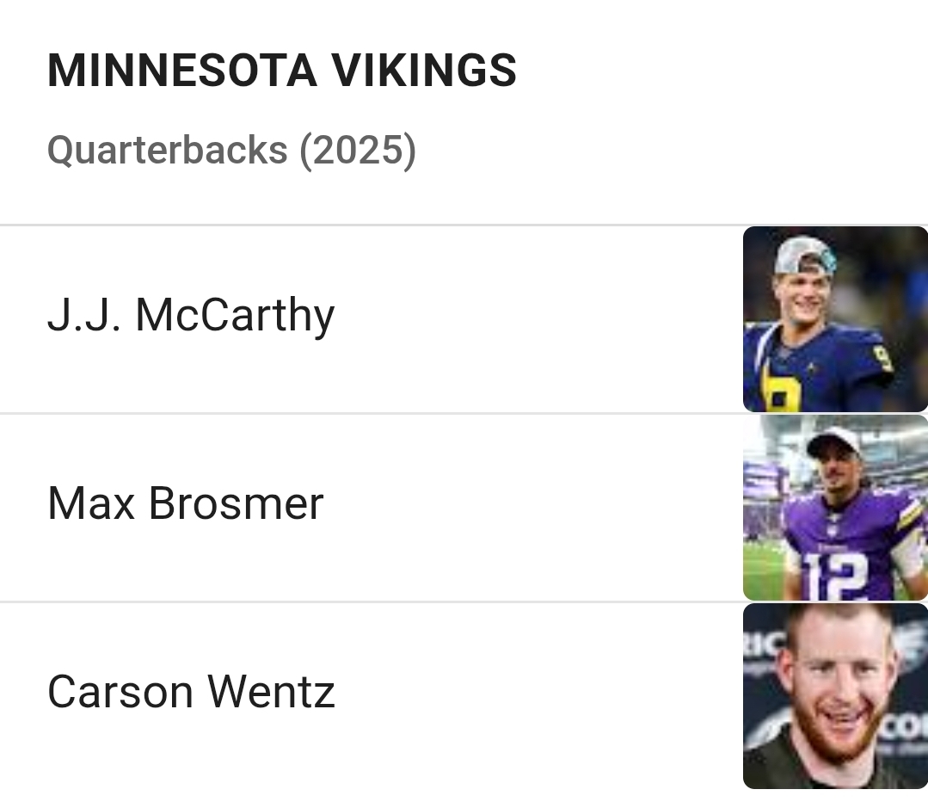This screenshot has width=928, height=808.
Task: Tap the empty space in Brosmer's row
Action: [533, 508]
